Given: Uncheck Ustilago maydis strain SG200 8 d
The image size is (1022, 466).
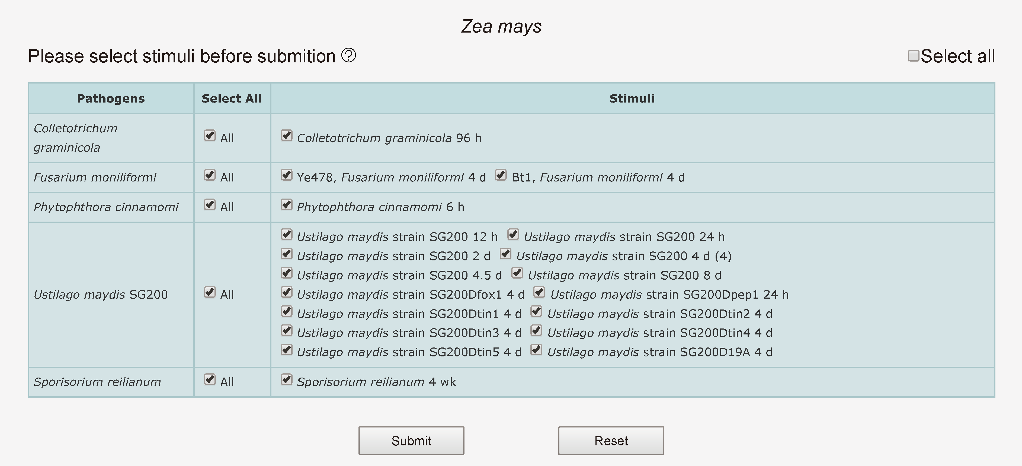Looking at the screenshot, I should click(x=517, y=273).
